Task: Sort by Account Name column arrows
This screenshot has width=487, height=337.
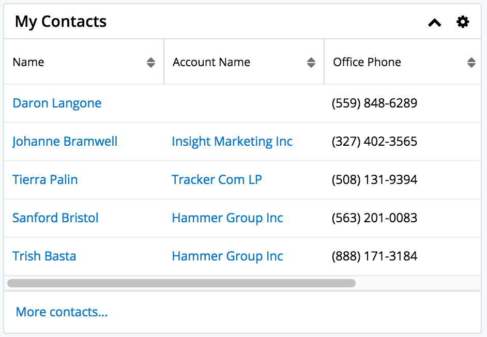Action: point(311,63)
